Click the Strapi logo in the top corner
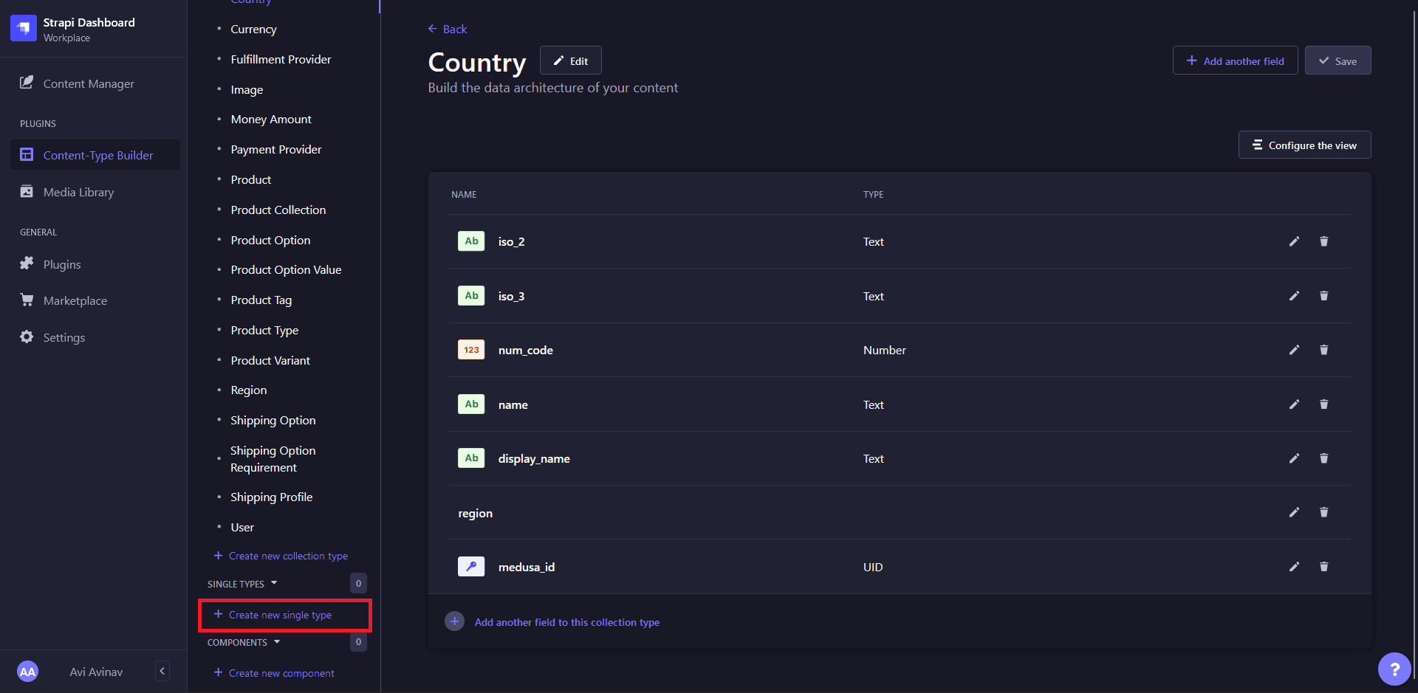The height and width of the screenshot is (693, 1418). pyautogui.click(x=23, y=28)
